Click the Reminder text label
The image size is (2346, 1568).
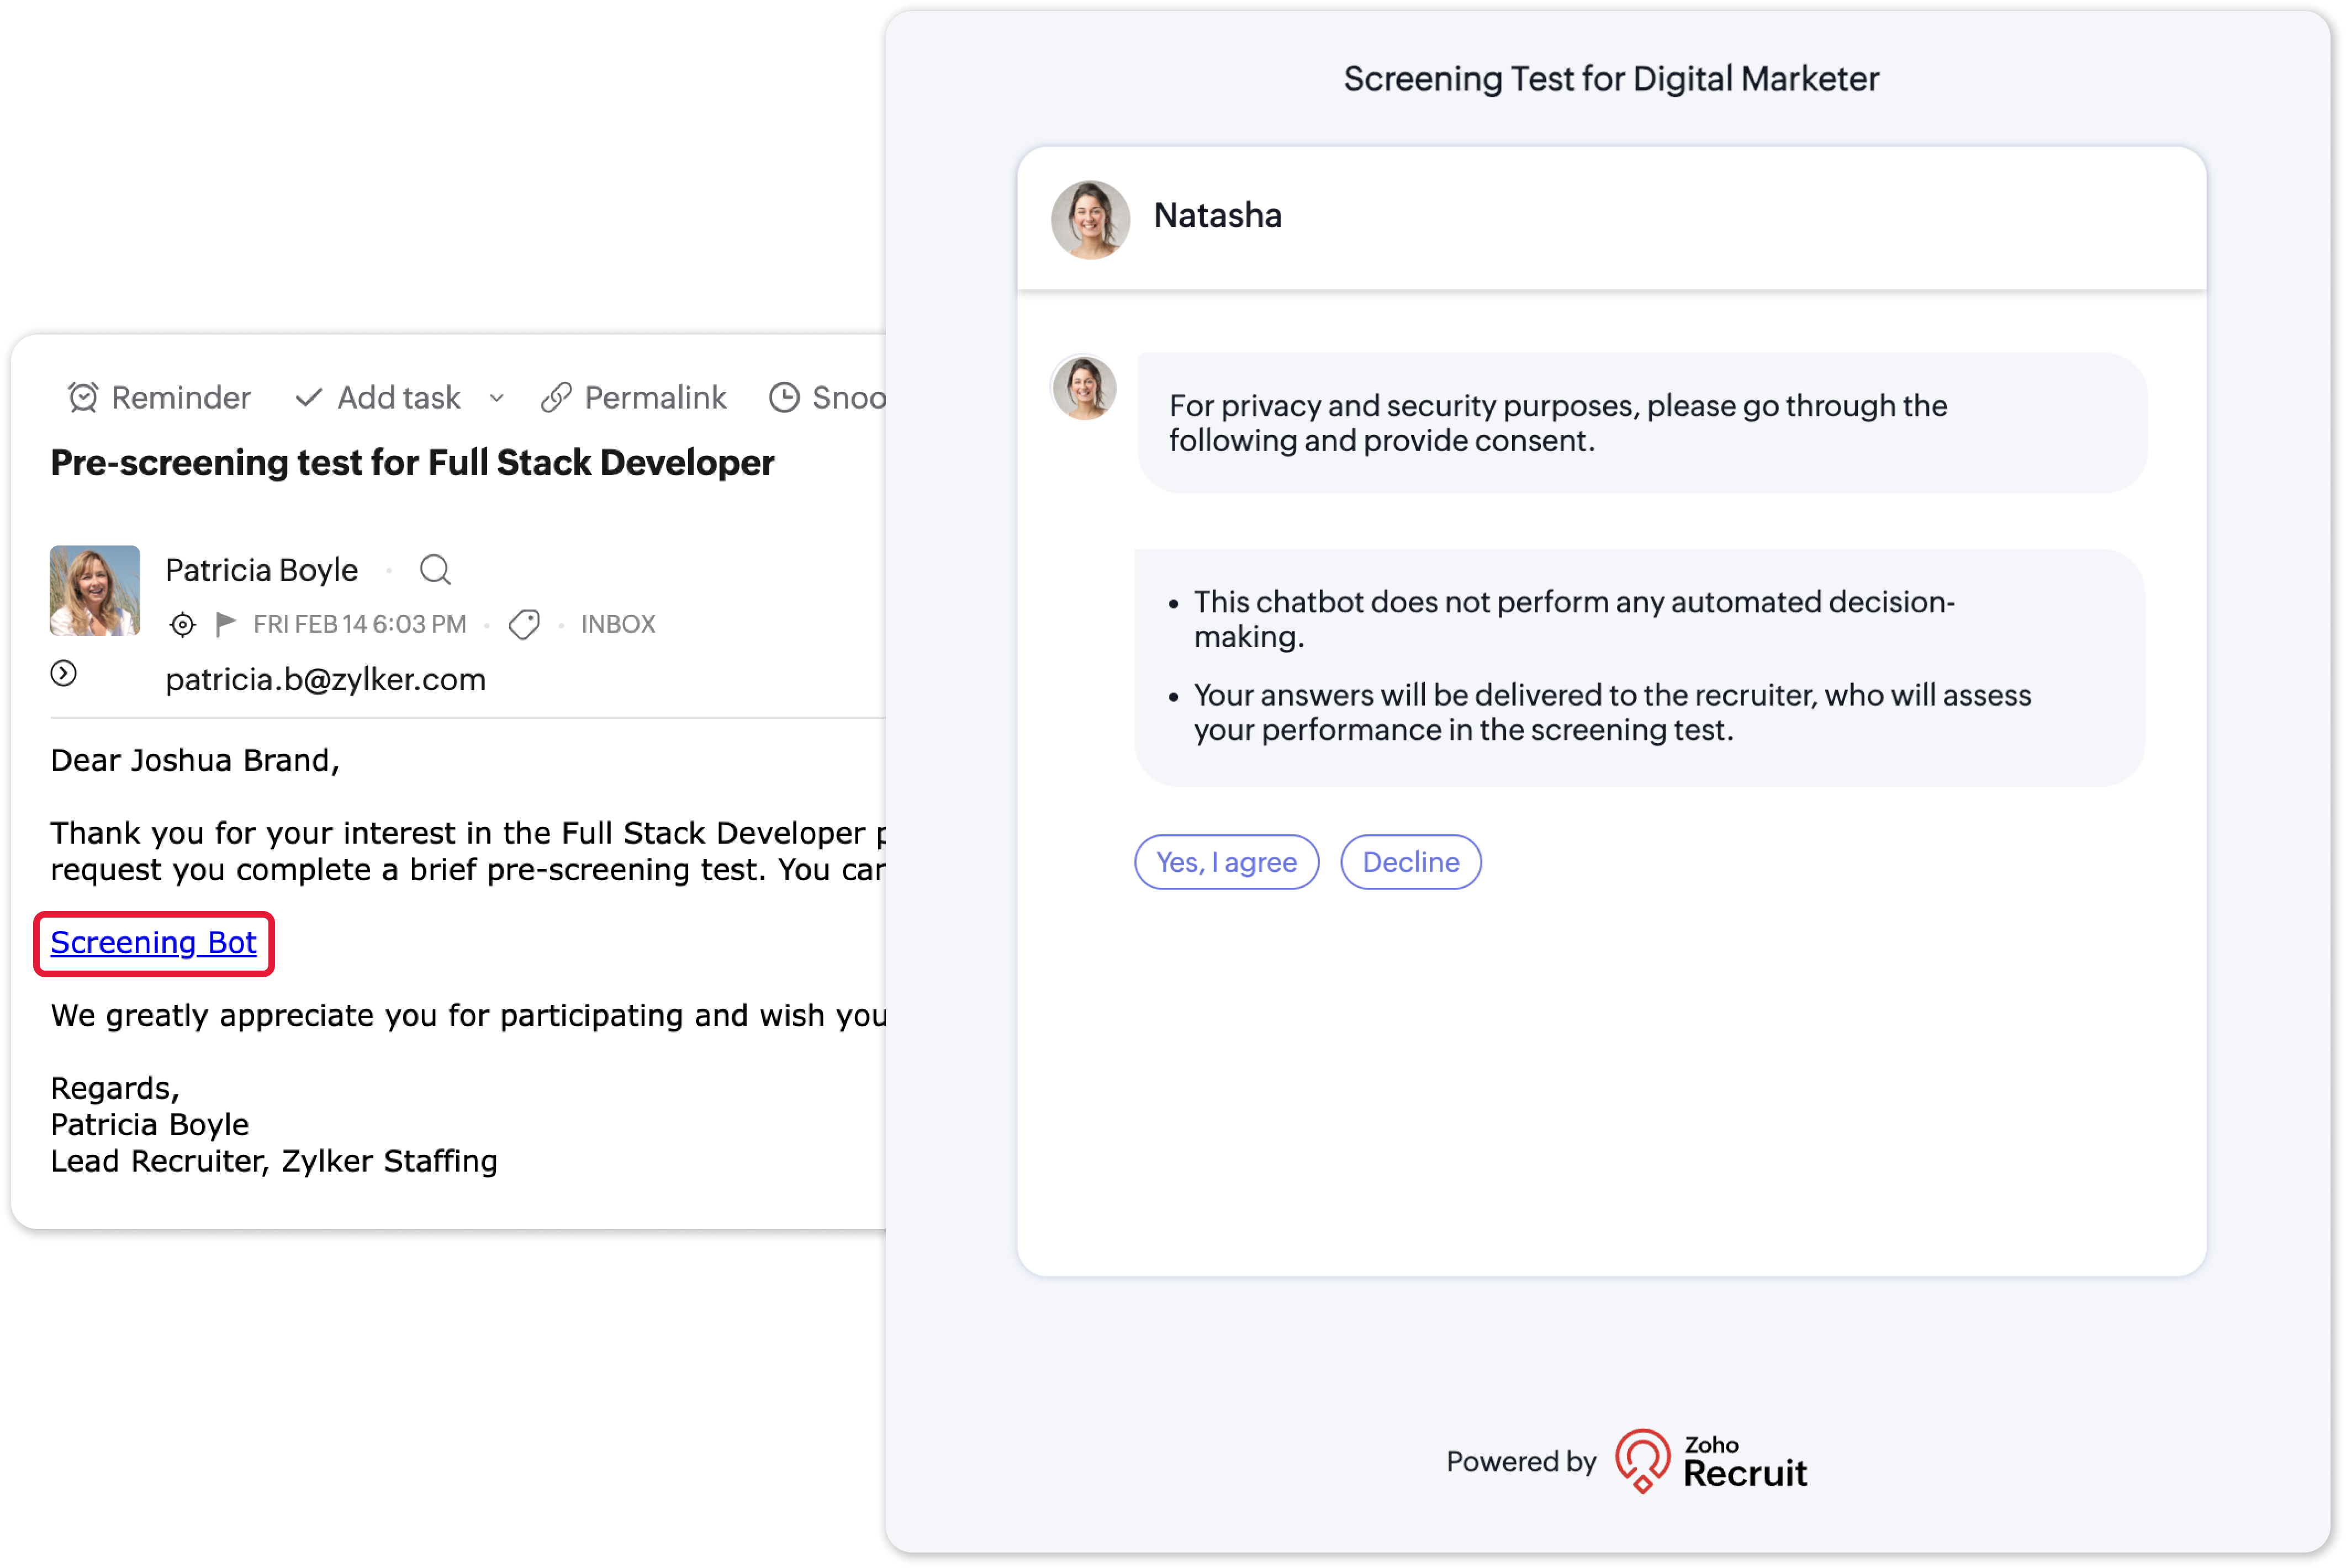[x=181, y=398]
